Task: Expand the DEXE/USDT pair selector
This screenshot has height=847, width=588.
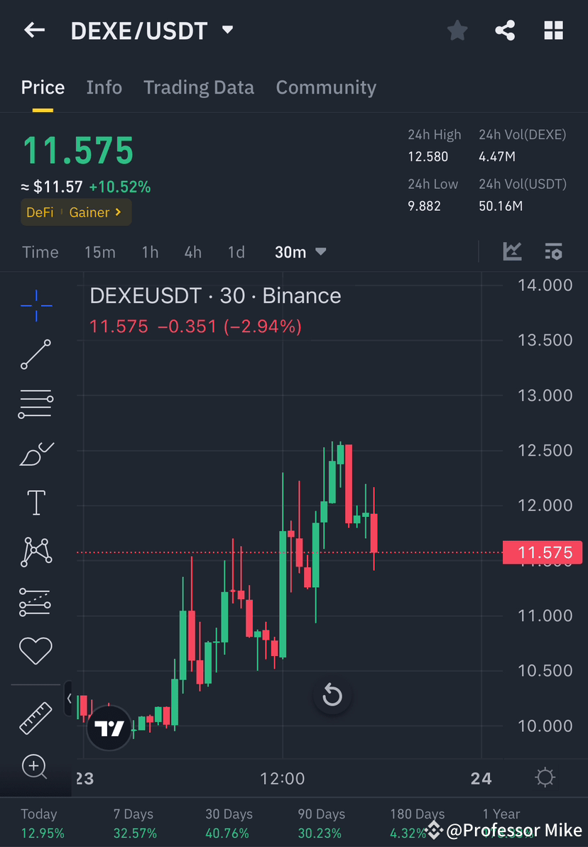Action: pyautogui.click(x=227, y=30)
